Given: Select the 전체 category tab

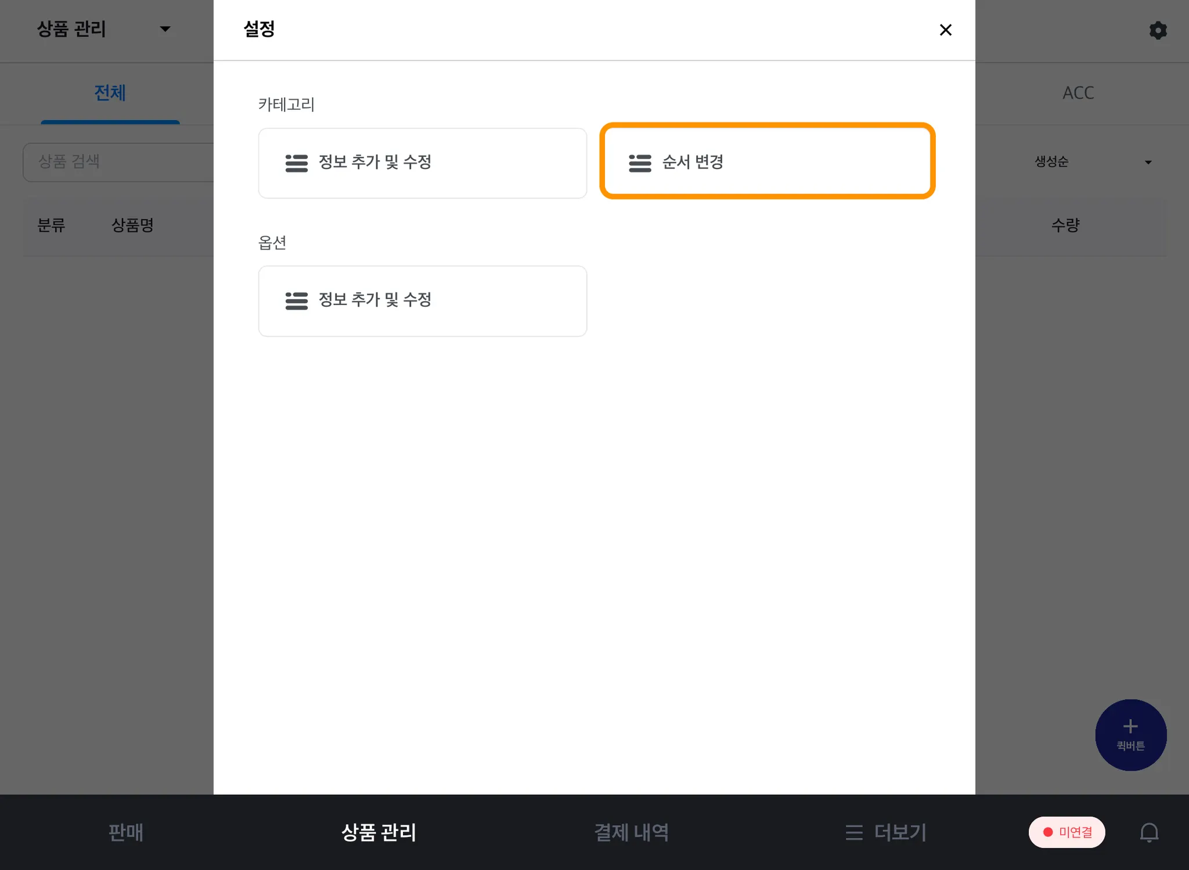Looking at the screenshot, I should tap(110, 93).
